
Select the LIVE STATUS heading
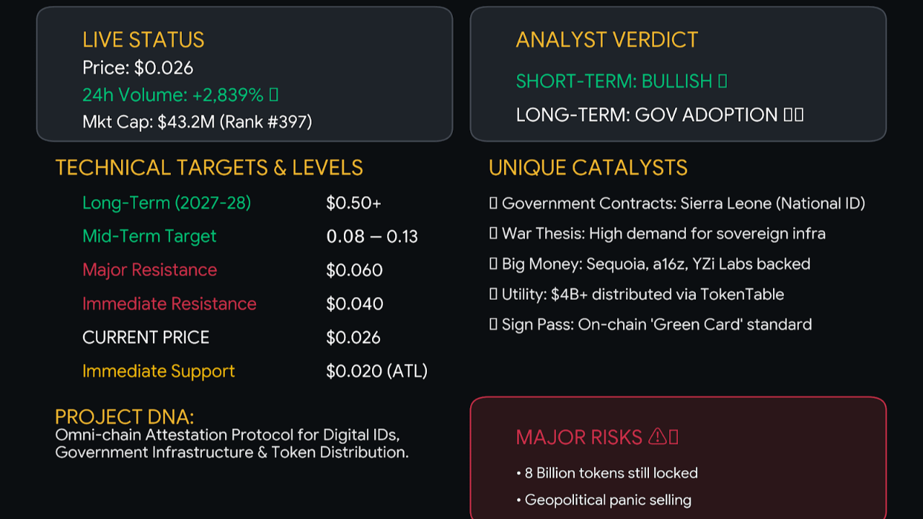point(143,40)
